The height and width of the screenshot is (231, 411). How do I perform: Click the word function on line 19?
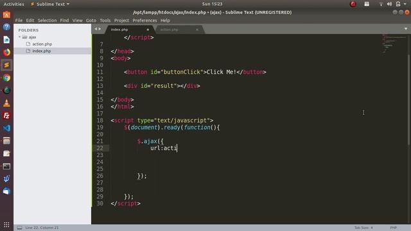pos(197,127)
